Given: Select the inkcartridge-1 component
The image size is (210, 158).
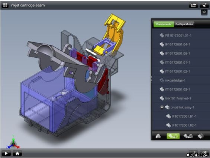Looking at the screenshot, I should click(x=181, y=80).
